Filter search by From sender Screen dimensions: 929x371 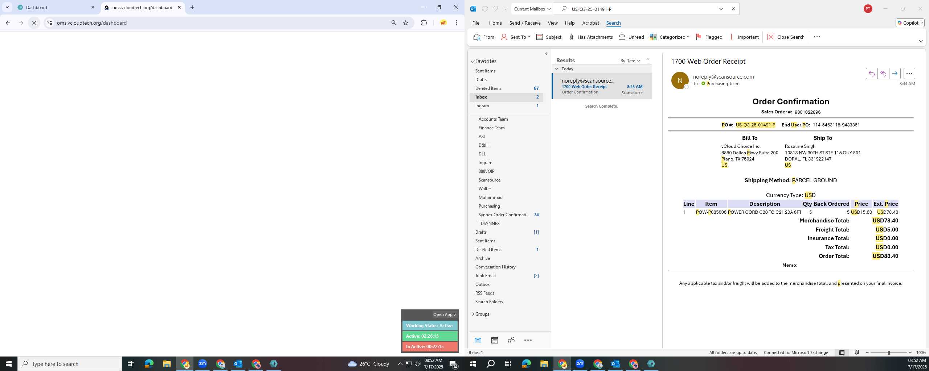click(484, 37)
